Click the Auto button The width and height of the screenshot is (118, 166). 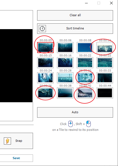(x=75, y=112)
